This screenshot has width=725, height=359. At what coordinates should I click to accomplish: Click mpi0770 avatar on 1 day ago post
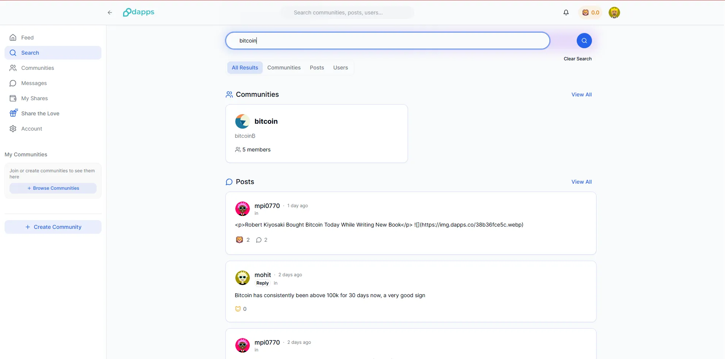[x=243, y=209]
